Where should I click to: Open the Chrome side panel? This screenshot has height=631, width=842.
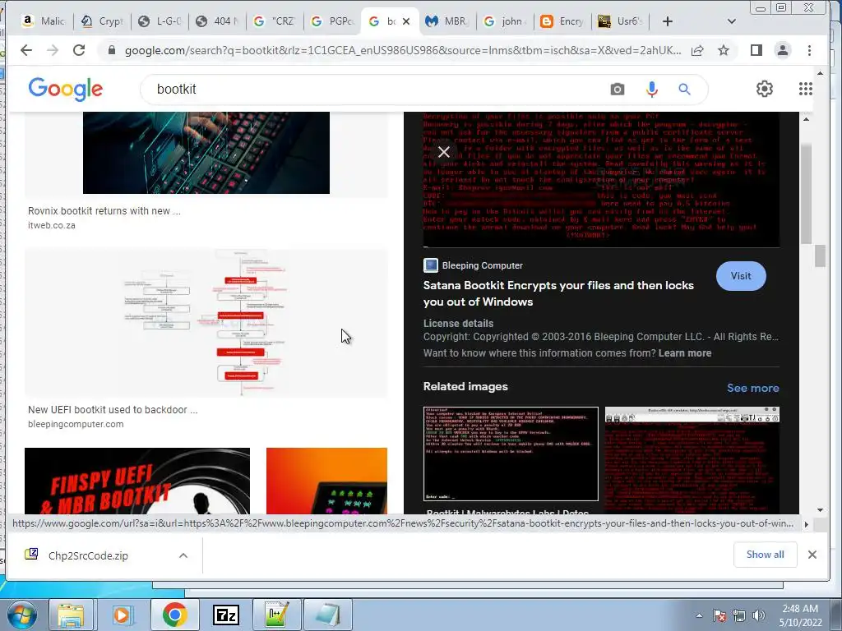pos(756,50)
